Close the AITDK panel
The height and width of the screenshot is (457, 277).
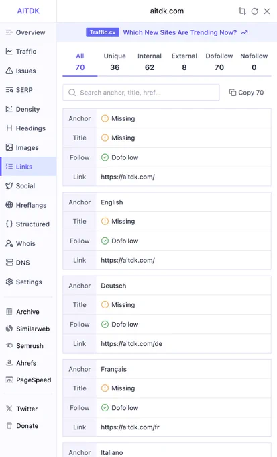click(267, 11)
